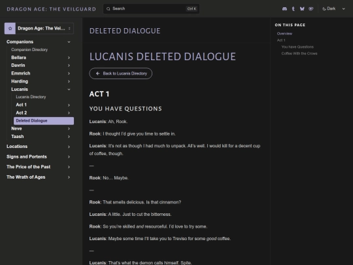Expand the Taash chevron
Image resolution: width=353 pixels, height=265 pixels.
pyautogui.click(x=69, y=137)
